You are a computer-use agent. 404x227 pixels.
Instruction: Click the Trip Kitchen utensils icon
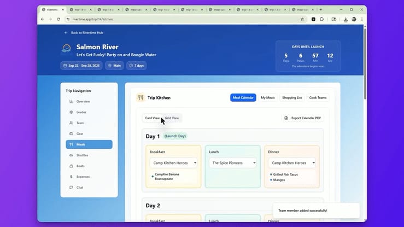pyautogui.click(x=140, y=98)
